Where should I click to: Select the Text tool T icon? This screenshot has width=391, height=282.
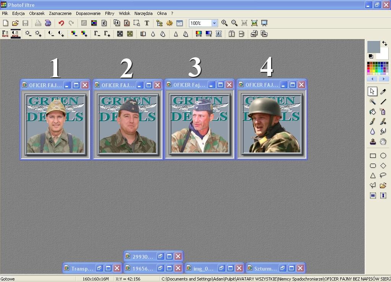coord(147,23)
